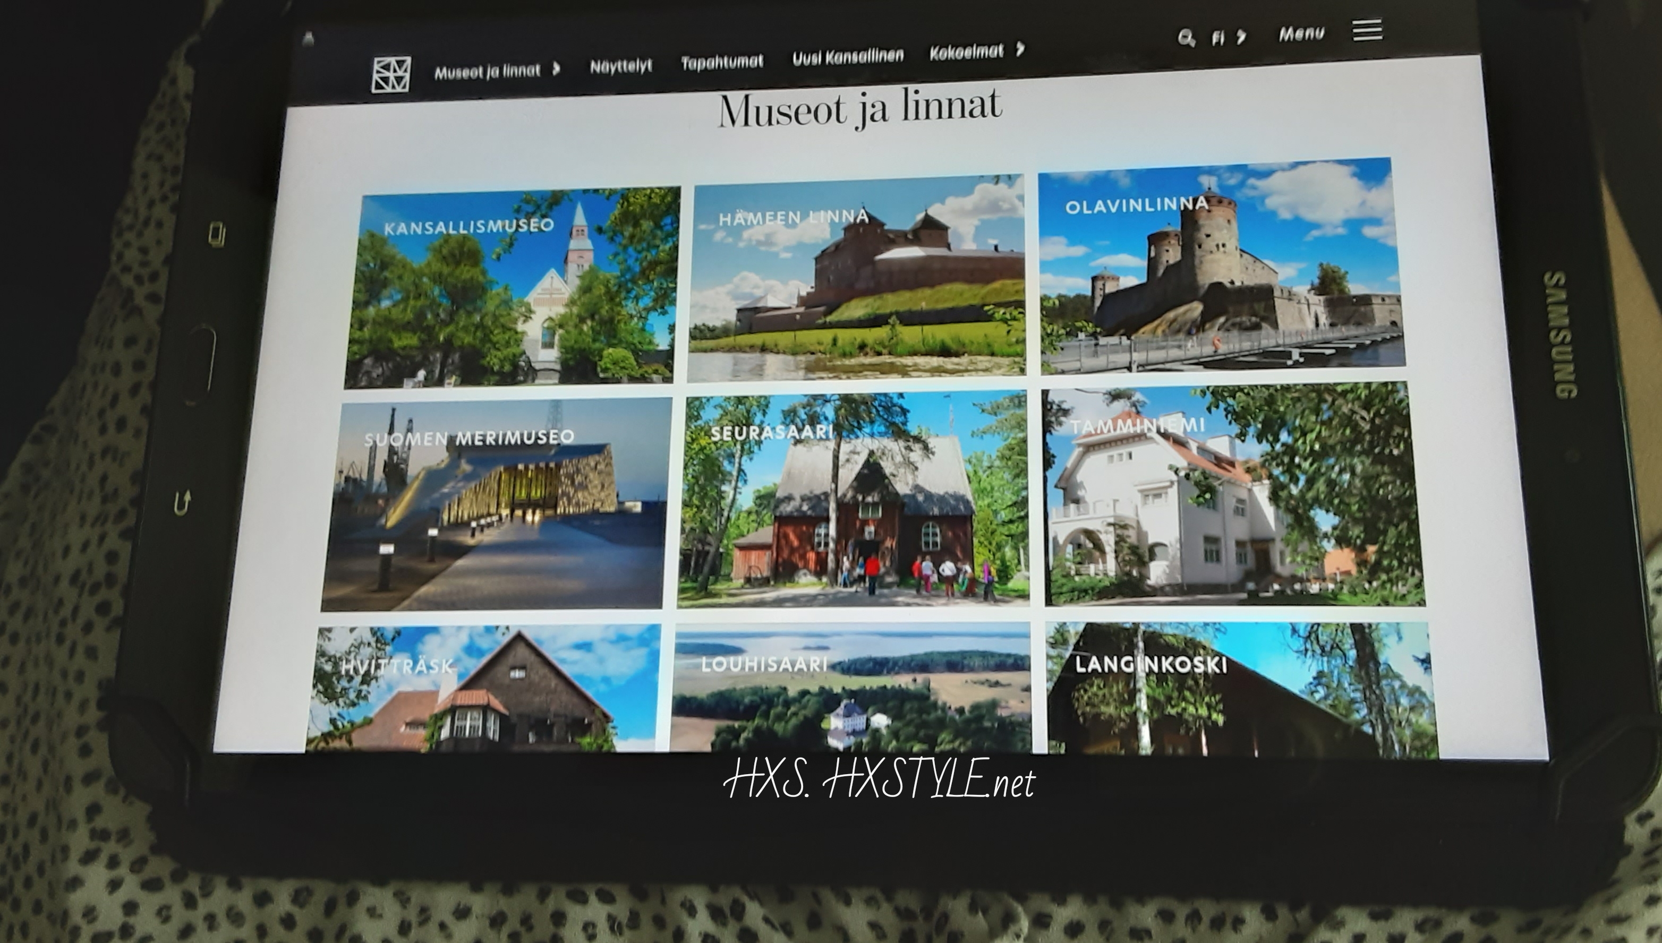Open the Seurasaari museum thumbnail
The image size is (1662, 943).
pos(854,500)
